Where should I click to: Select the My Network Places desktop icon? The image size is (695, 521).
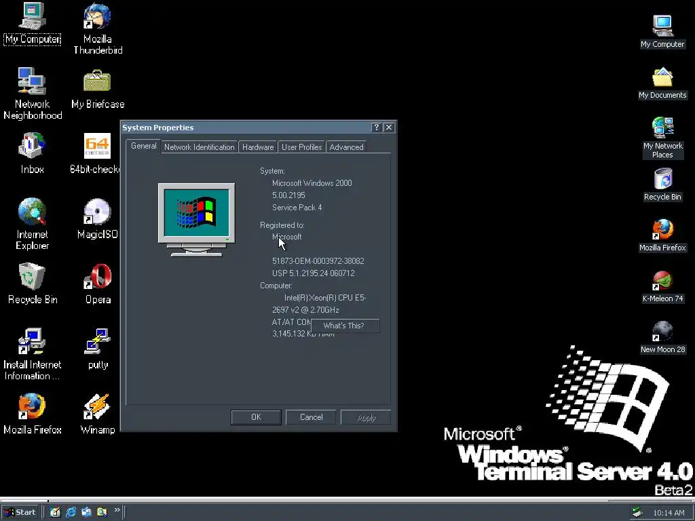click(662, 138)
